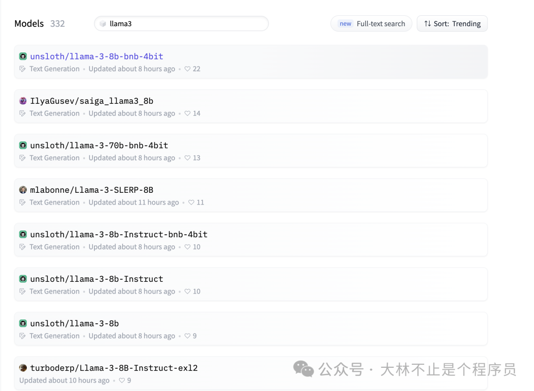Click Text Generation tag icon on llama-3-70b row

pos(22,158)
